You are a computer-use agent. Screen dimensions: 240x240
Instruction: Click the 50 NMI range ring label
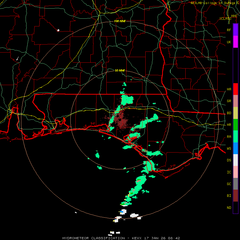(120, 70)
